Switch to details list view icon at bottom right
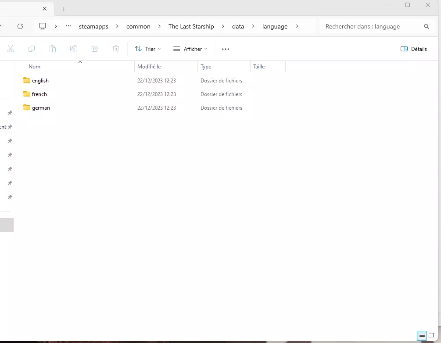The height and width of the screenshot is (343, 441). (422, 336)
